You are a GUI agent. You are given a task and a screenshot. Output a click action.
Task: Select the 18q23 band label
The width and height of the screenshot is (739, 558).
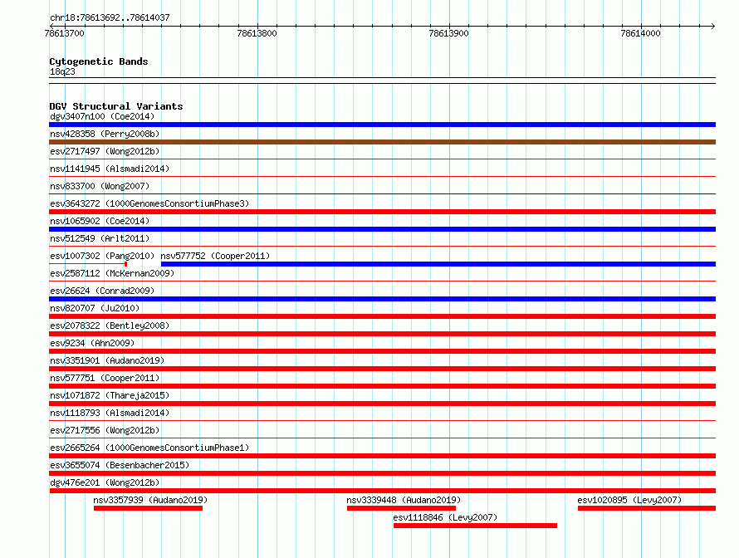pyautogui.click(x=62, y=71)
